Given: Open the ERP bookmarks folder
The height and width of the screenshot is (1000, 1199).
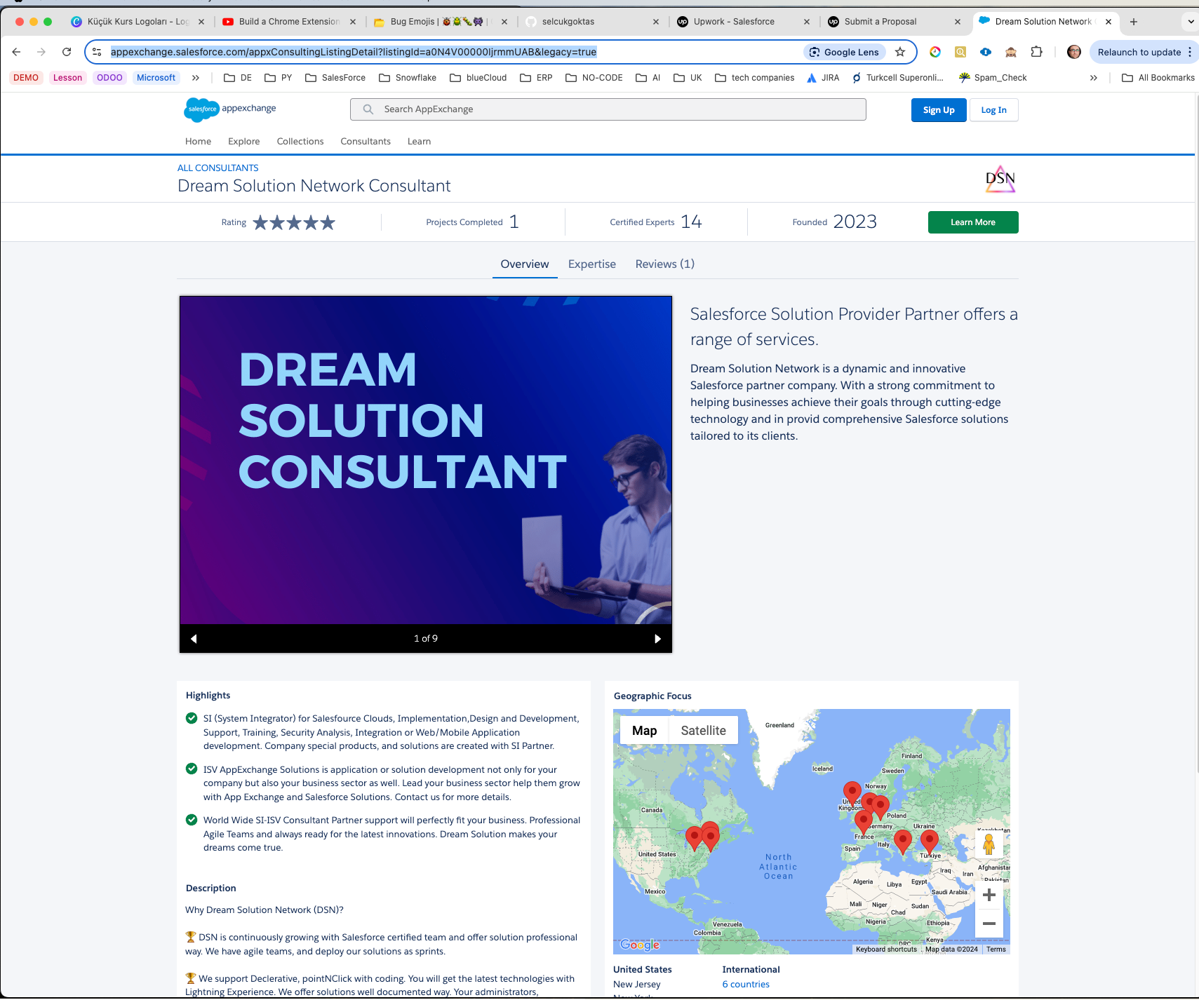Looking at the screenshot, I should (x=536, y=78).
